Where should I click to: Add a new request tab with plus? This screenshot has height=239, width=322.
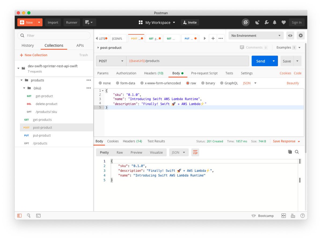click(x=213, y=38)
